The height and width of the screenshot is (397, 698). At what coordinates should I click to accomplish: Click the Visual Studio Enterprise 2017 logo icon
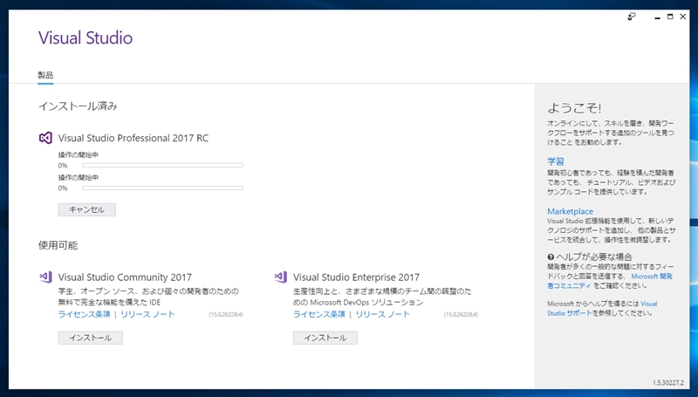280,277
